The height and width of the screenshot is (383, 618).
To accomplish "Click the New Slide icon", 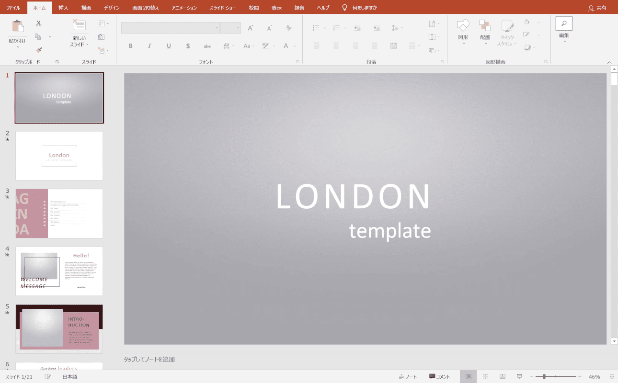I will coord(79,26).
